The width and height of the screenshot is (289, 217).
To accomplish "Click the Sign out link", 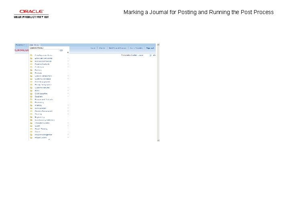I will [150, 48].
